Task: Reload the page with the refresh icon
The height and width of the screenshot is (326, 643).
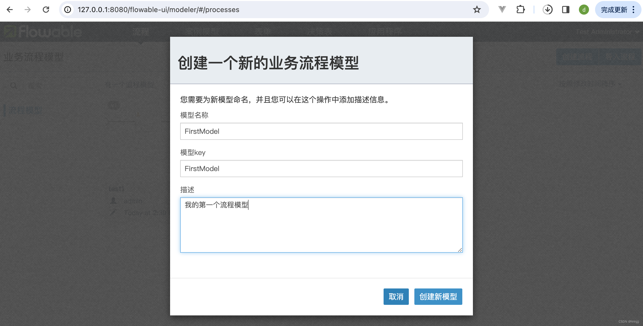Action: pos(46,10)
